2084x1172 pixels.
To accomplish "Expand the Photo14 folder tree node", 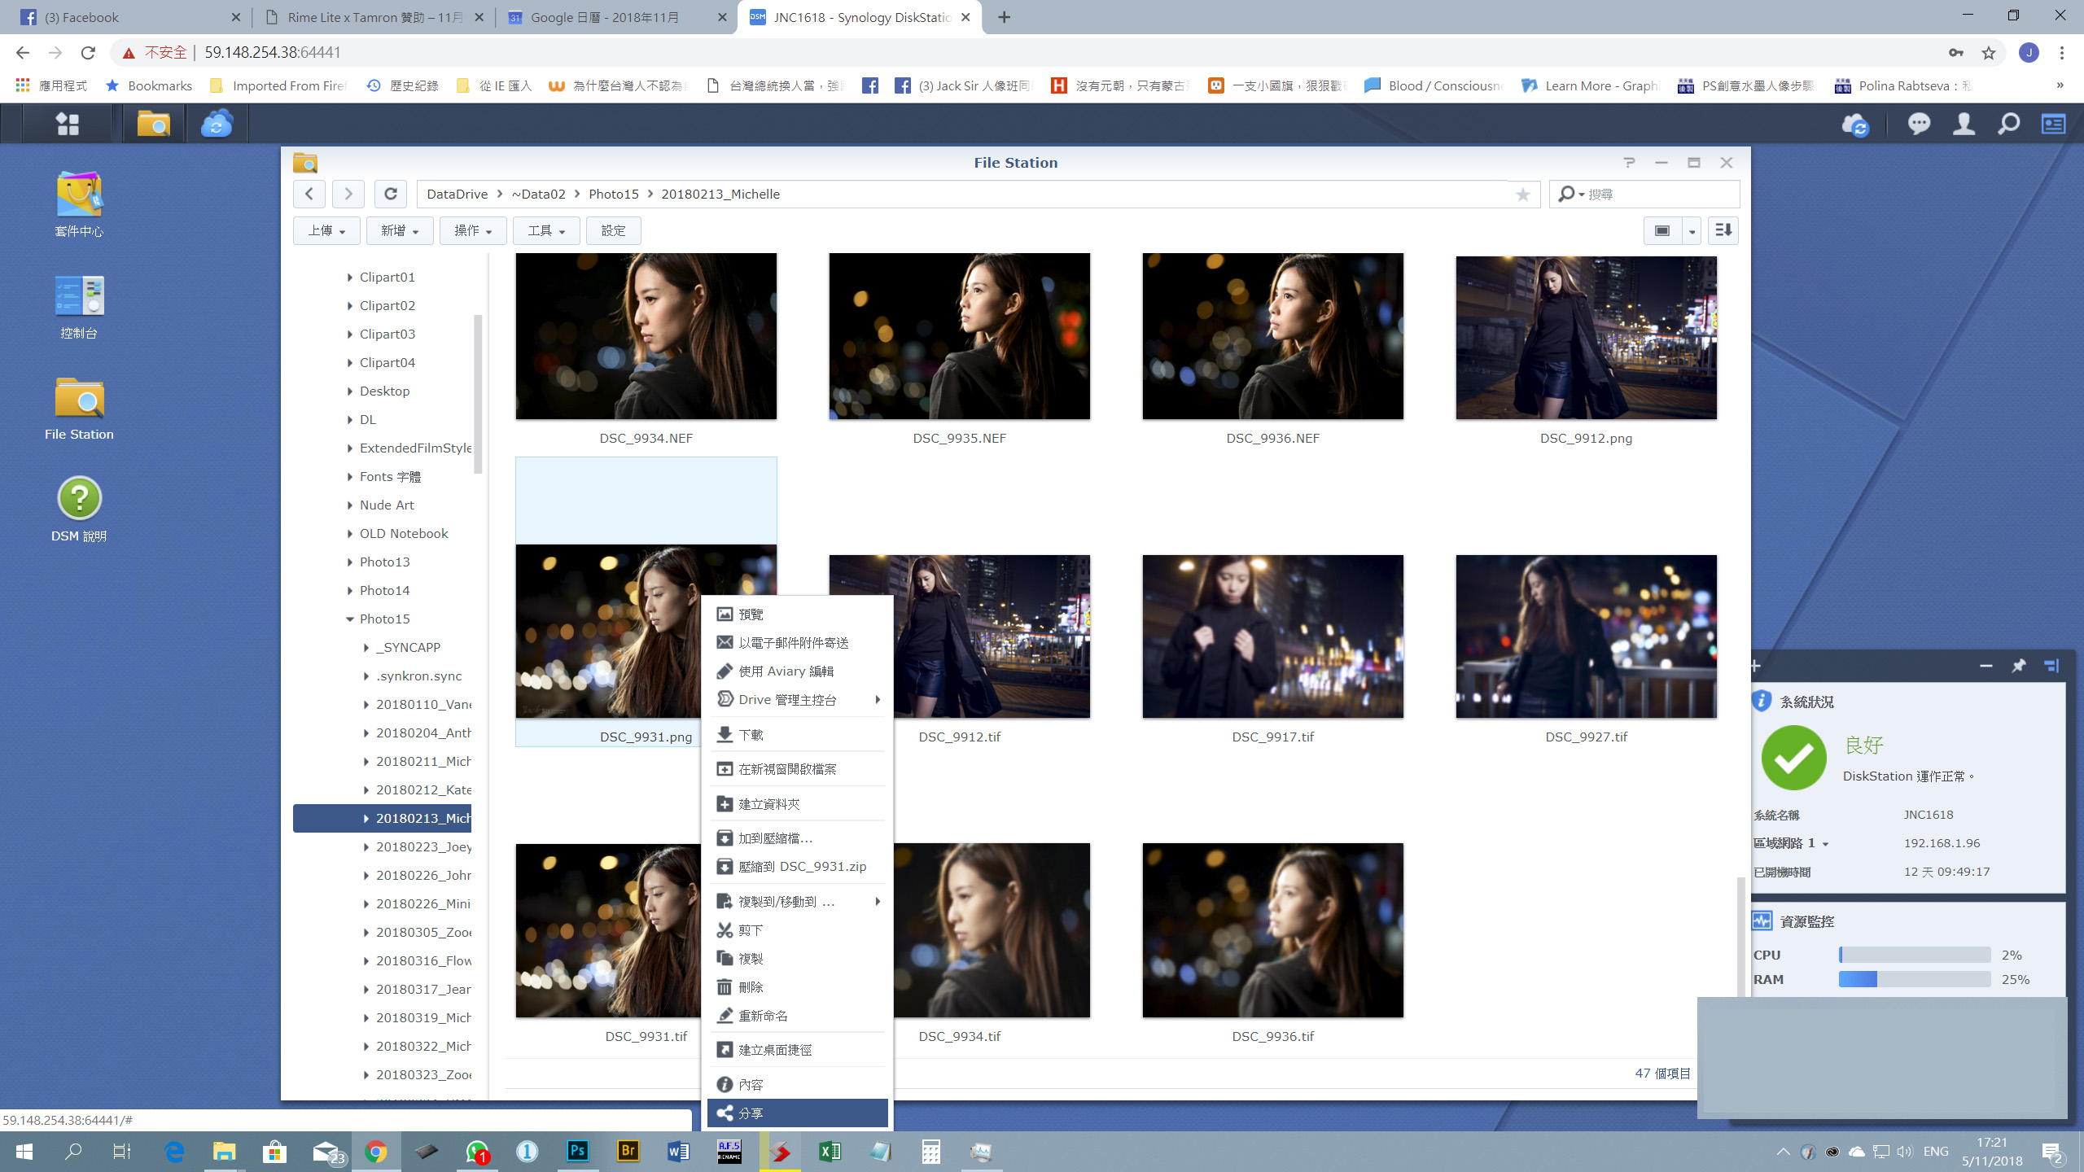I will tap(349, 591).
